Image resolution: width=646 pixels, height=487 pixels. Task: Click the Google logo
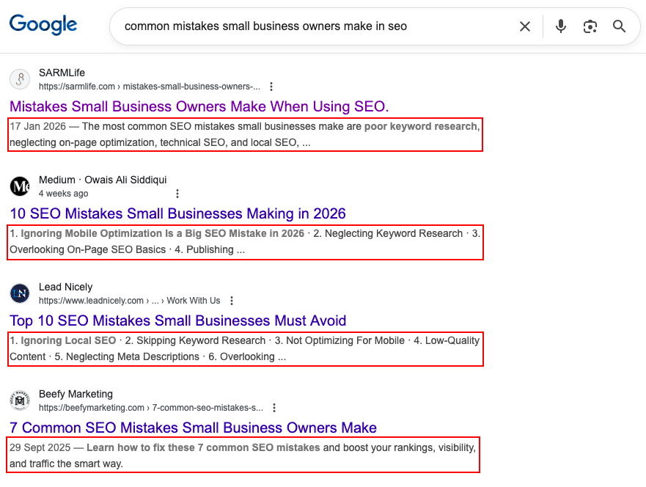coord(43,25)
